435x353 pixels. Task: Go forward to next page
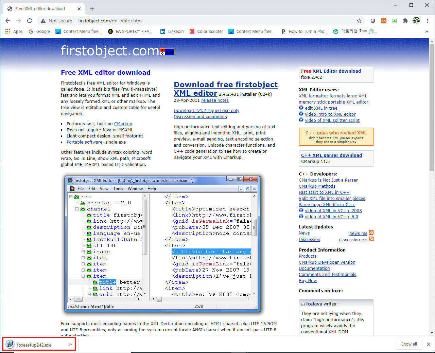19,21
